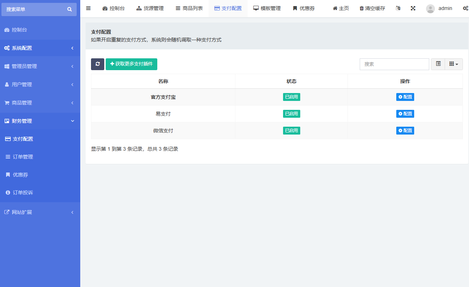Open the 货源管理 tab
469x287 pixels.
(x=150, y=8)
